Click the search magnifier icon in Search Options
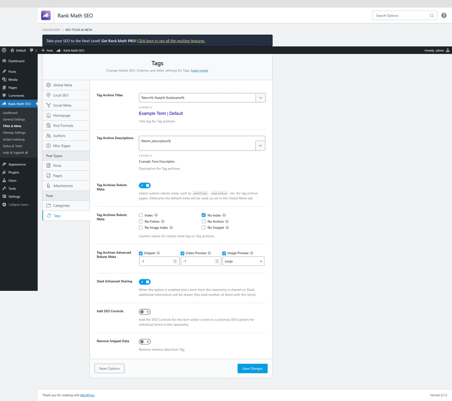Viewport: 452px width, 401px height. click(x=432, y=15)
